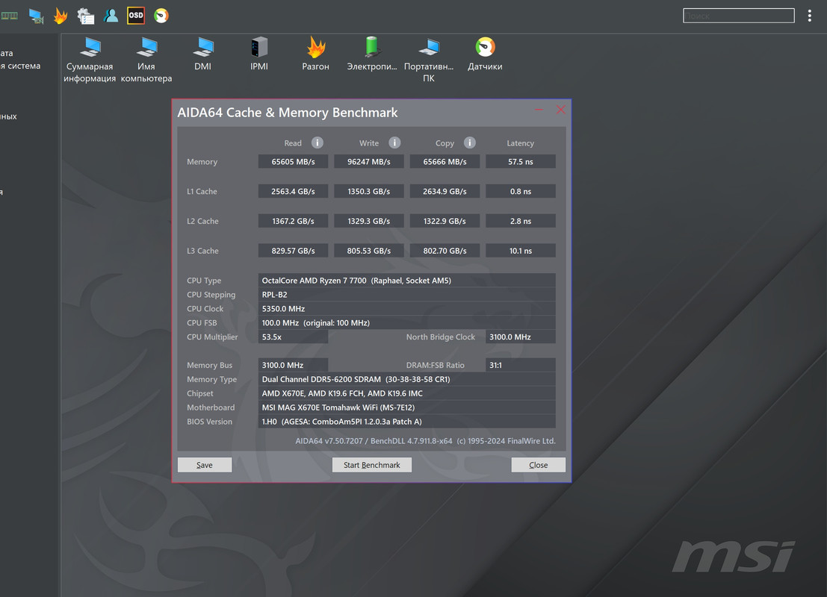Click the Close button
This screenshot has height=597, width=827.
(x=539, y=465)
